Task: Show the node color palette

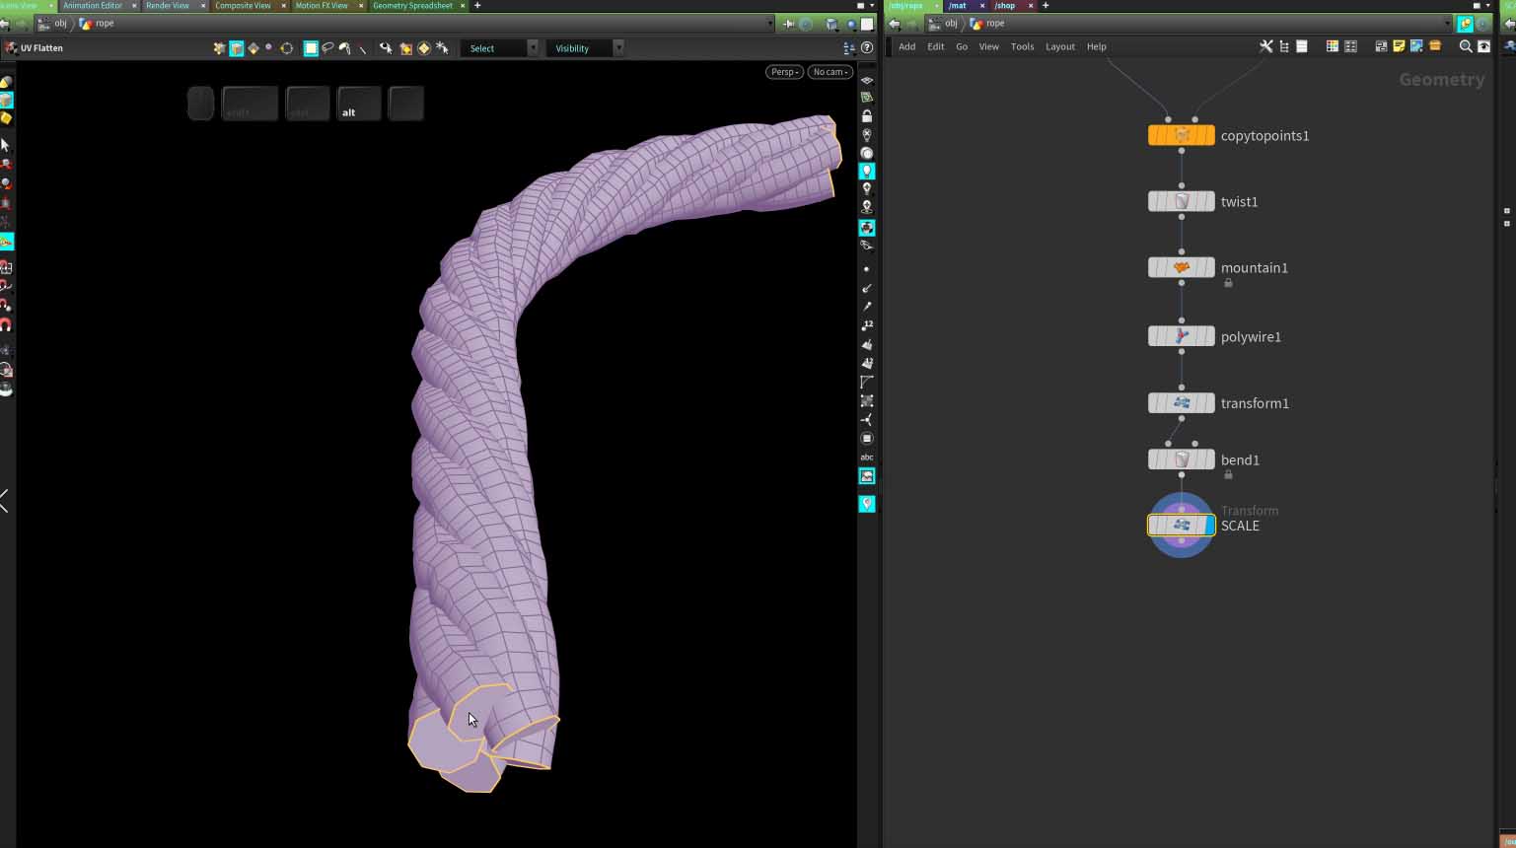Action: tap(1332, 46)
